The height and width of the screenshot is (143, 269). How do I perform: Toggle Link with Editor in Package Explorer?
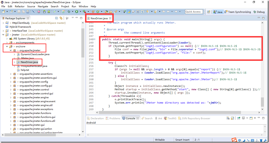click(61, 18)
